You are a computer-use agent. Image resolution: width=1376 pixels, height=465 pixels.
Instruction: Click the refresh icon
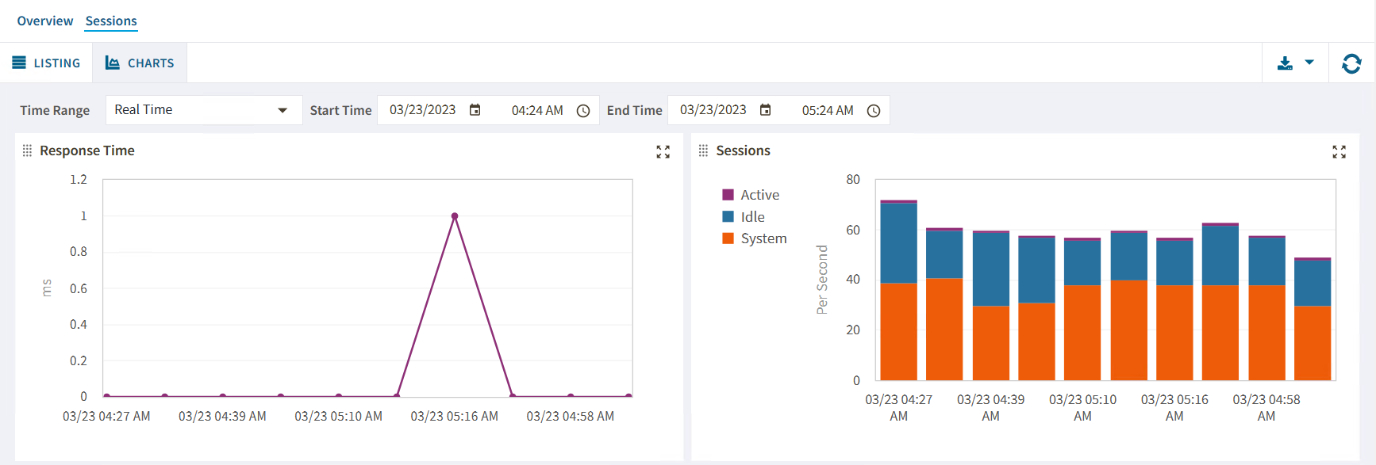pyautogui.click(x=1351, y=63)
